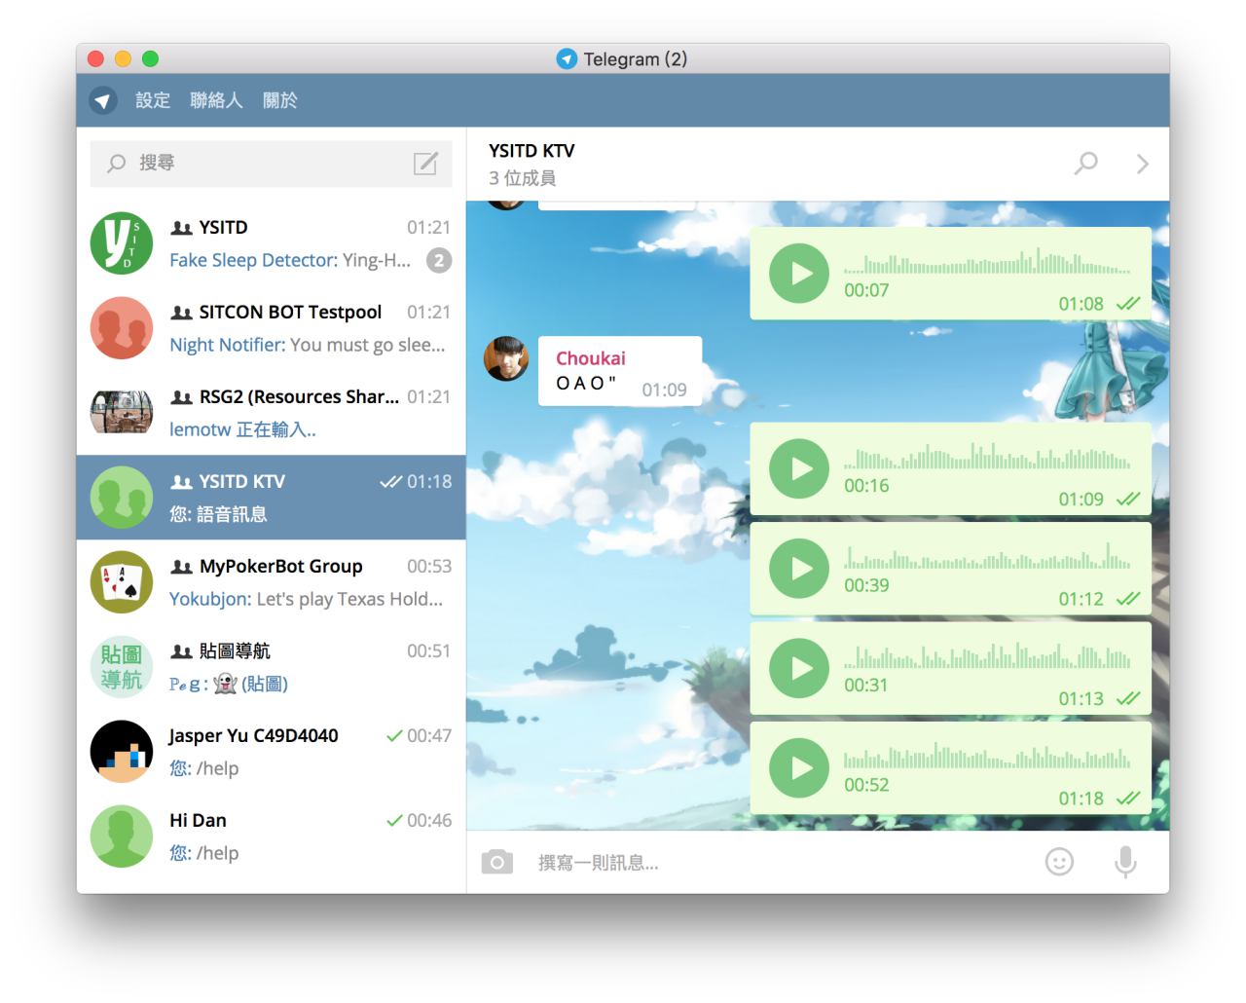The height and width of the screenshot is (1003, 1246).
Task: Click the read checkmarks on 01:12 message
Action: click(1128, 599)
